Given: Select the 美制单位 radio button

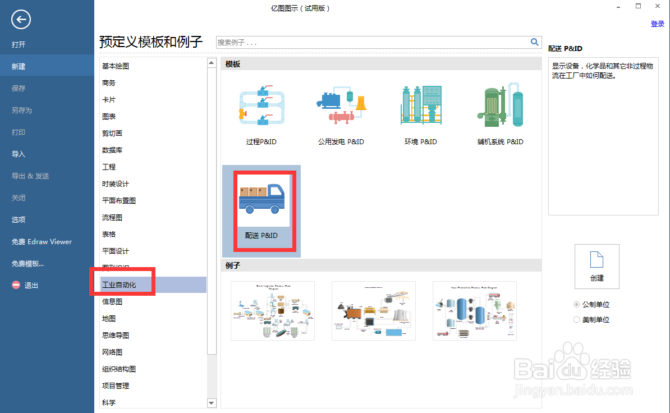Looking at the screenshot, I should click(x=576, y=319).
